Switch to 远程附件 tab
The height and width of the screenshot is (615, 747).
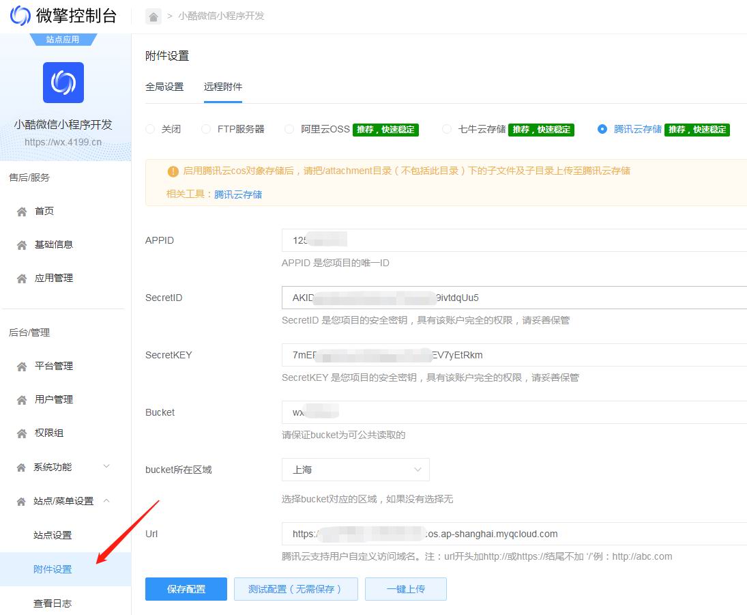(223, 87)
